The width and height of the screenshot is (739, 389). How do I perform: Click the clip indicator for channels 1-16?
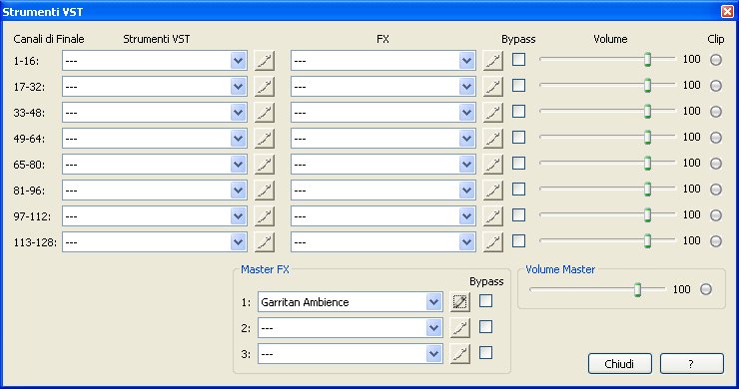[716, 59]
